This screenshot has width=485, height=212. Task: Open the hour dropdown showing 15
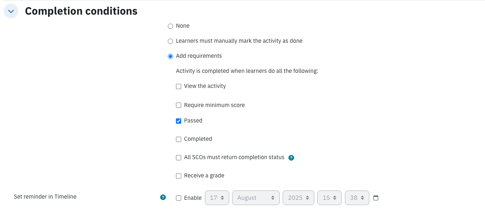tap(329, 198)
